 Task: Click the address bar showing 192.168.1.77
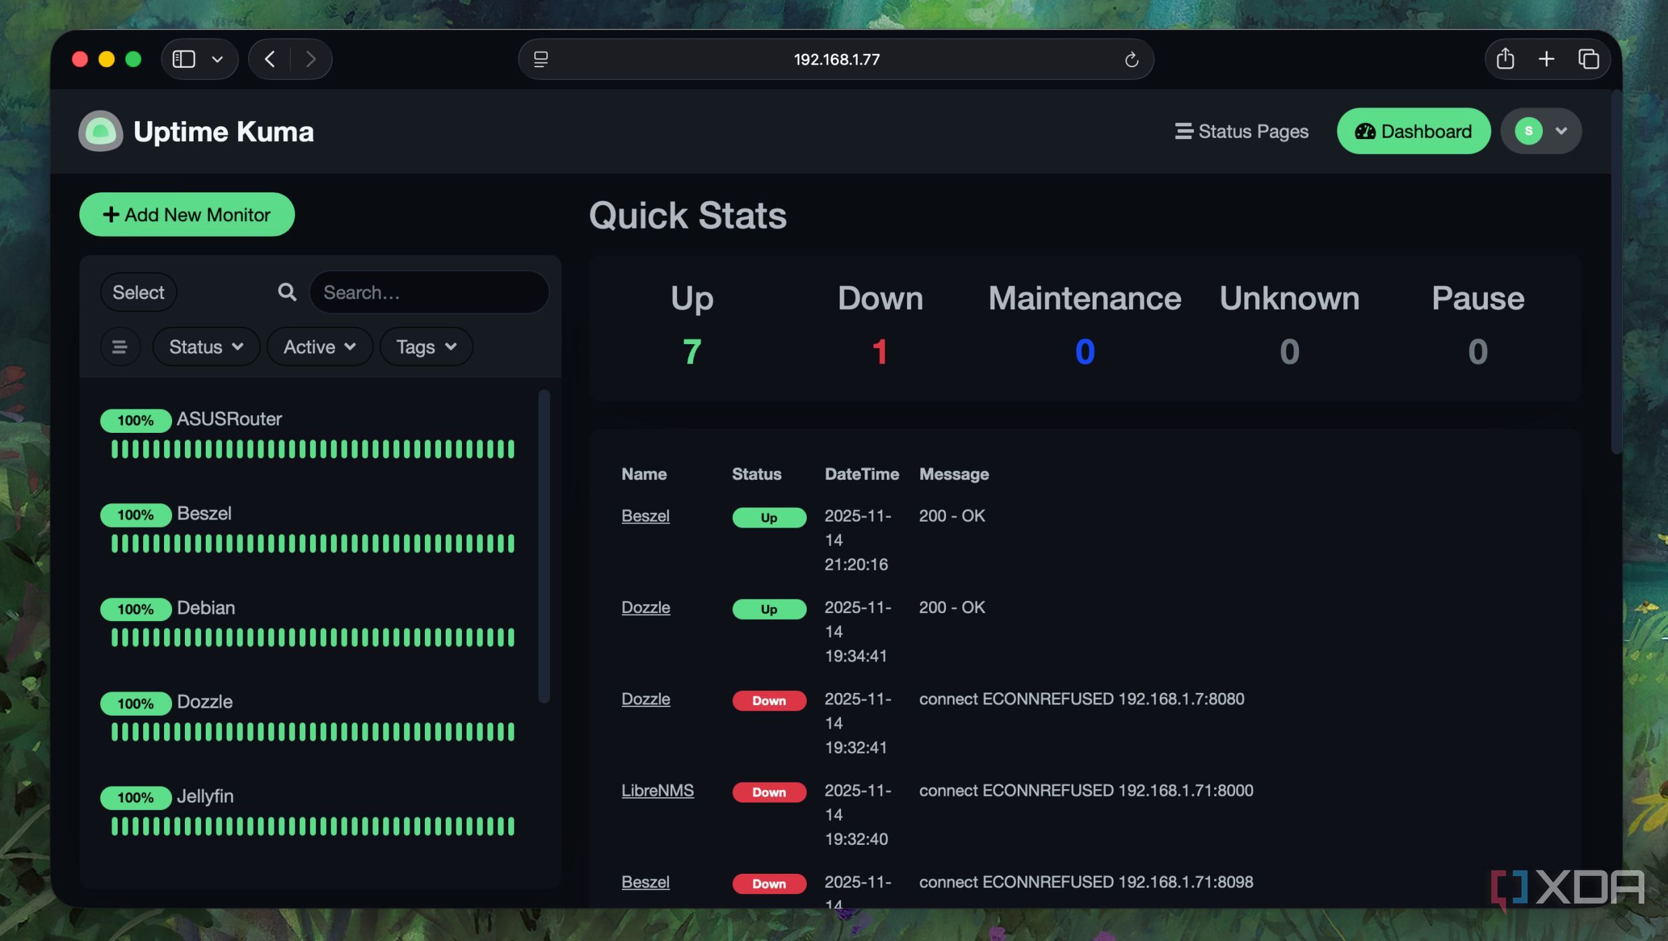point(836,59)
